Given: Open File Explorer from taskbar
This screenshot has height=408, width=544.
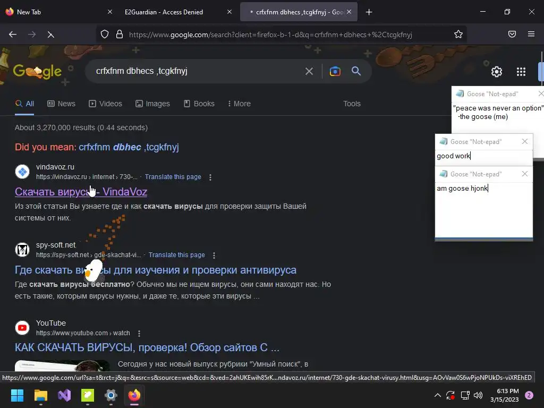Looking at the screenshot, I should click(40, 395).
